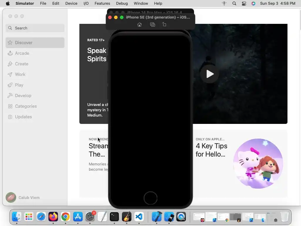
Task: Open the File menu
Action: point(43,4)
